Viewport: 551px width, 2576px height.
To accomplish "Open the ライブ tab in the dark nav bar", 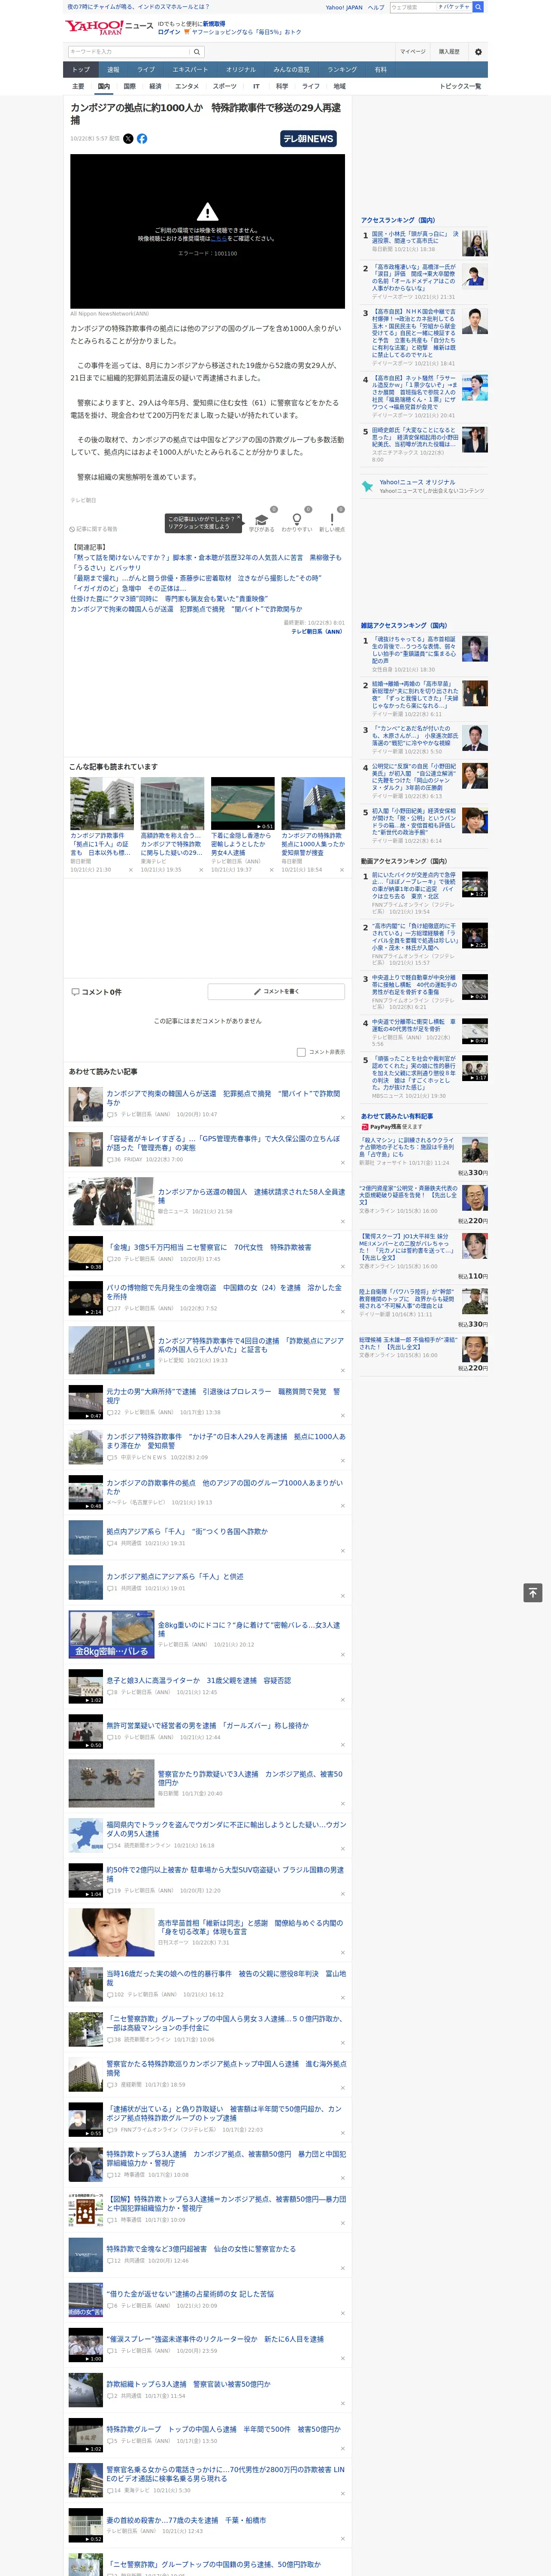I will click(x=146, y=70).
